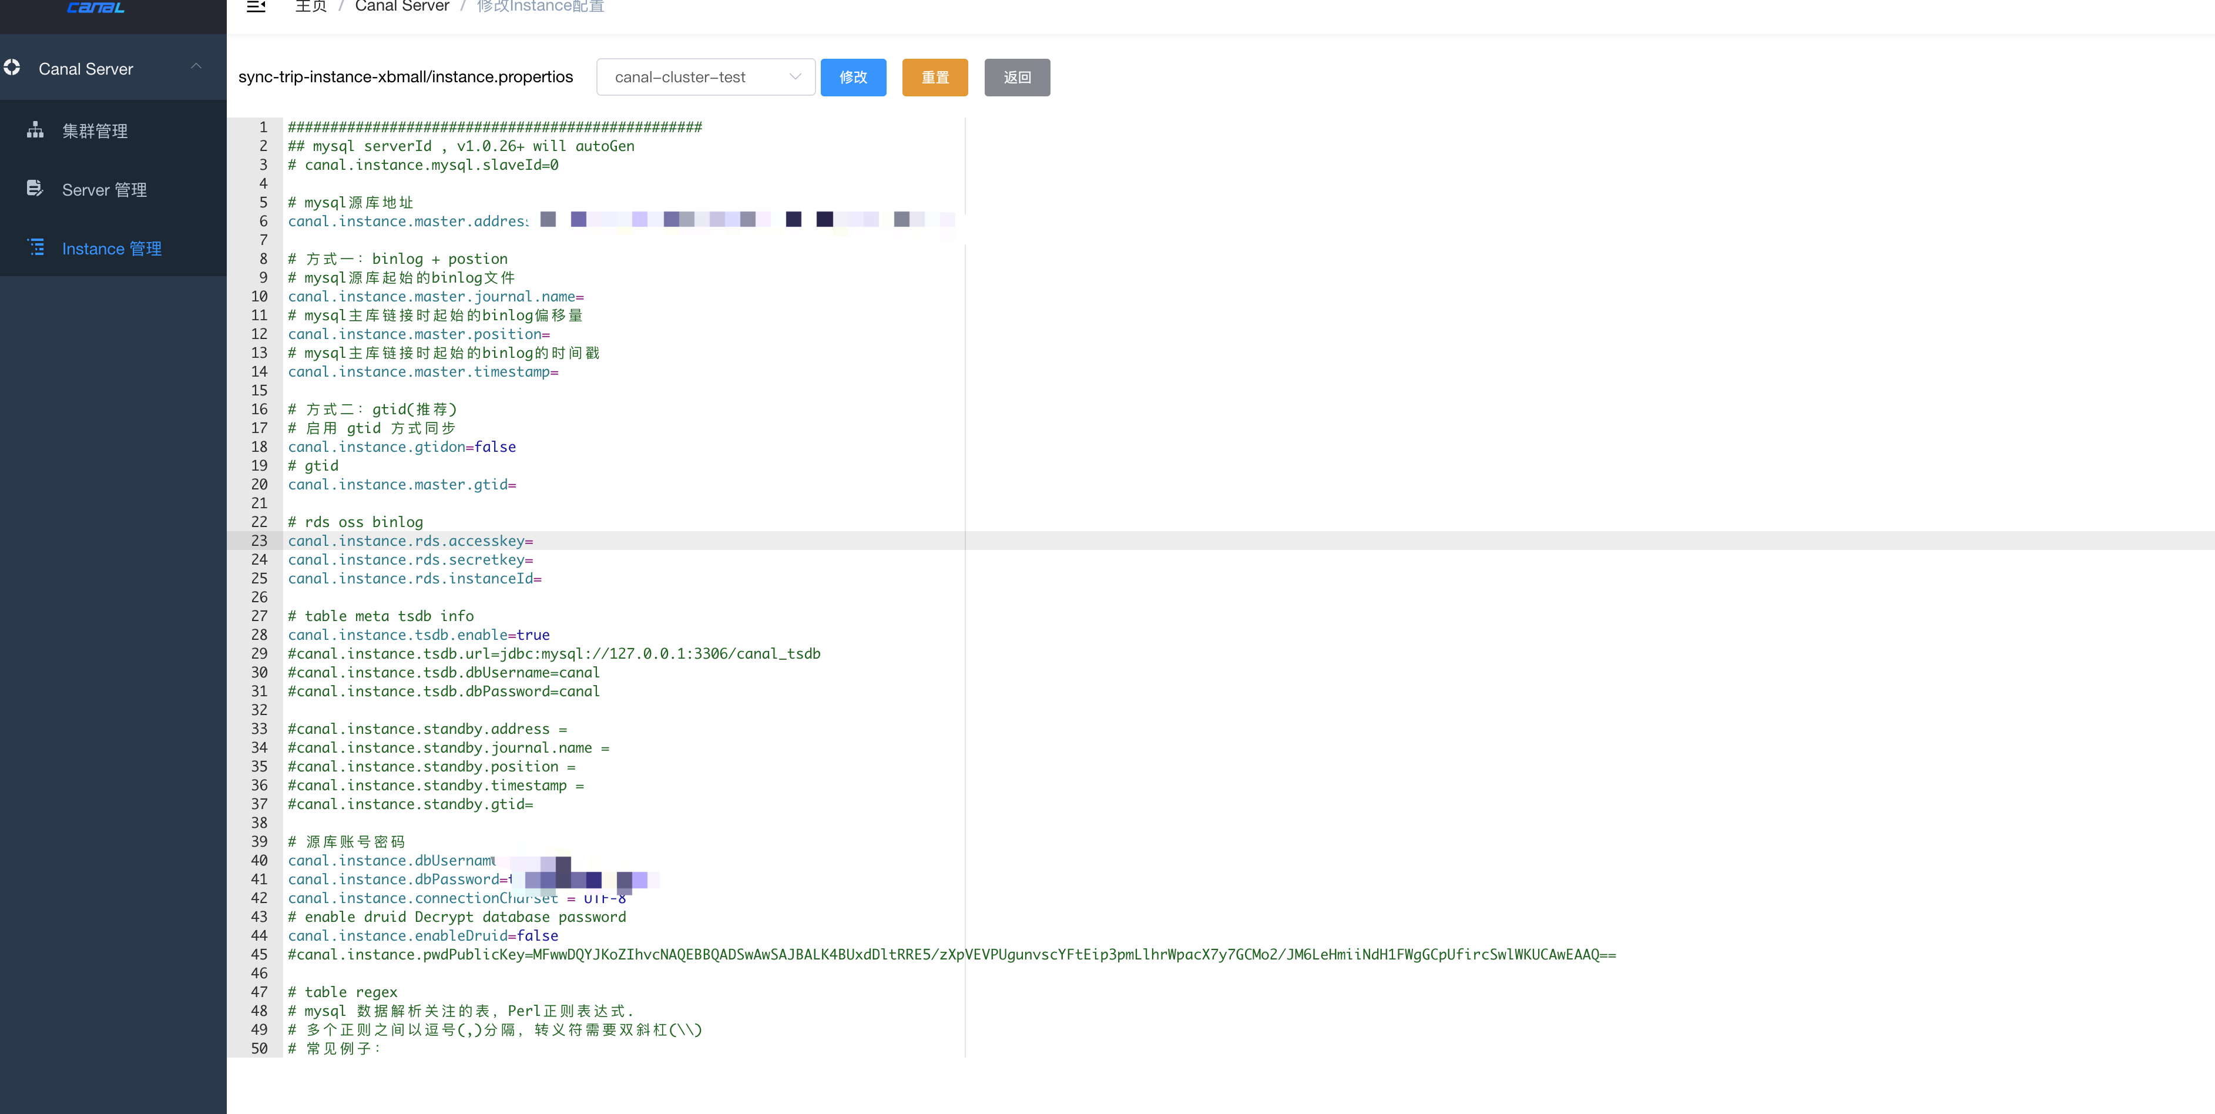Image resolution: width=2215 pixels, height=1114 pixels.
Task: Select the Instance 管理 menu entry
Action: (111, 247)
